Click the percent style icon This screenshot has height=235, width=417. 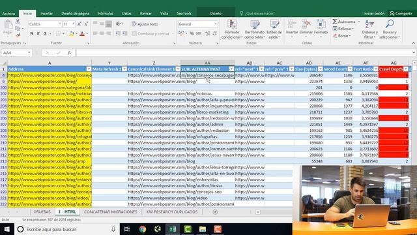point(192,33)
